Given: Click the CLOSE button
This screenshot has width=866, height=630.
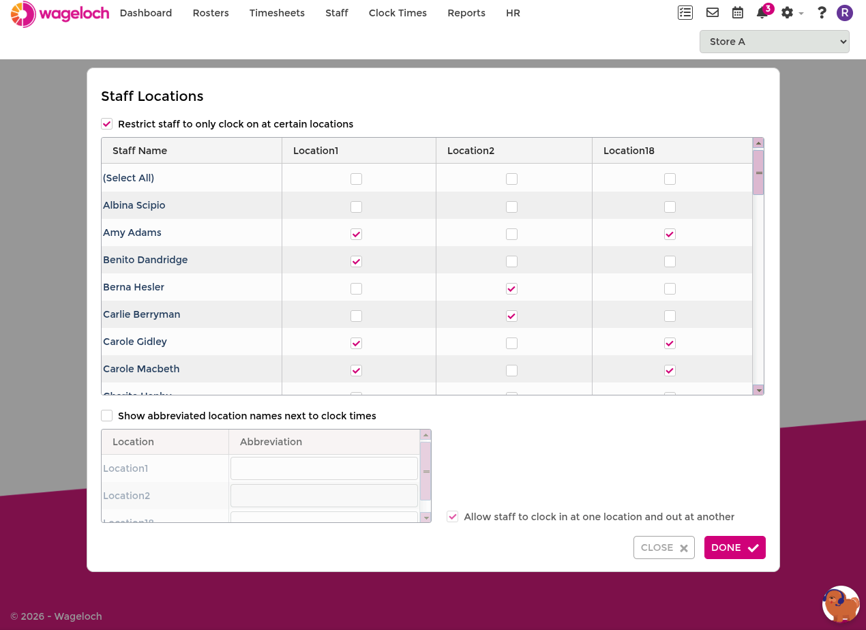Looking at the screenshot, I should 663,547.
